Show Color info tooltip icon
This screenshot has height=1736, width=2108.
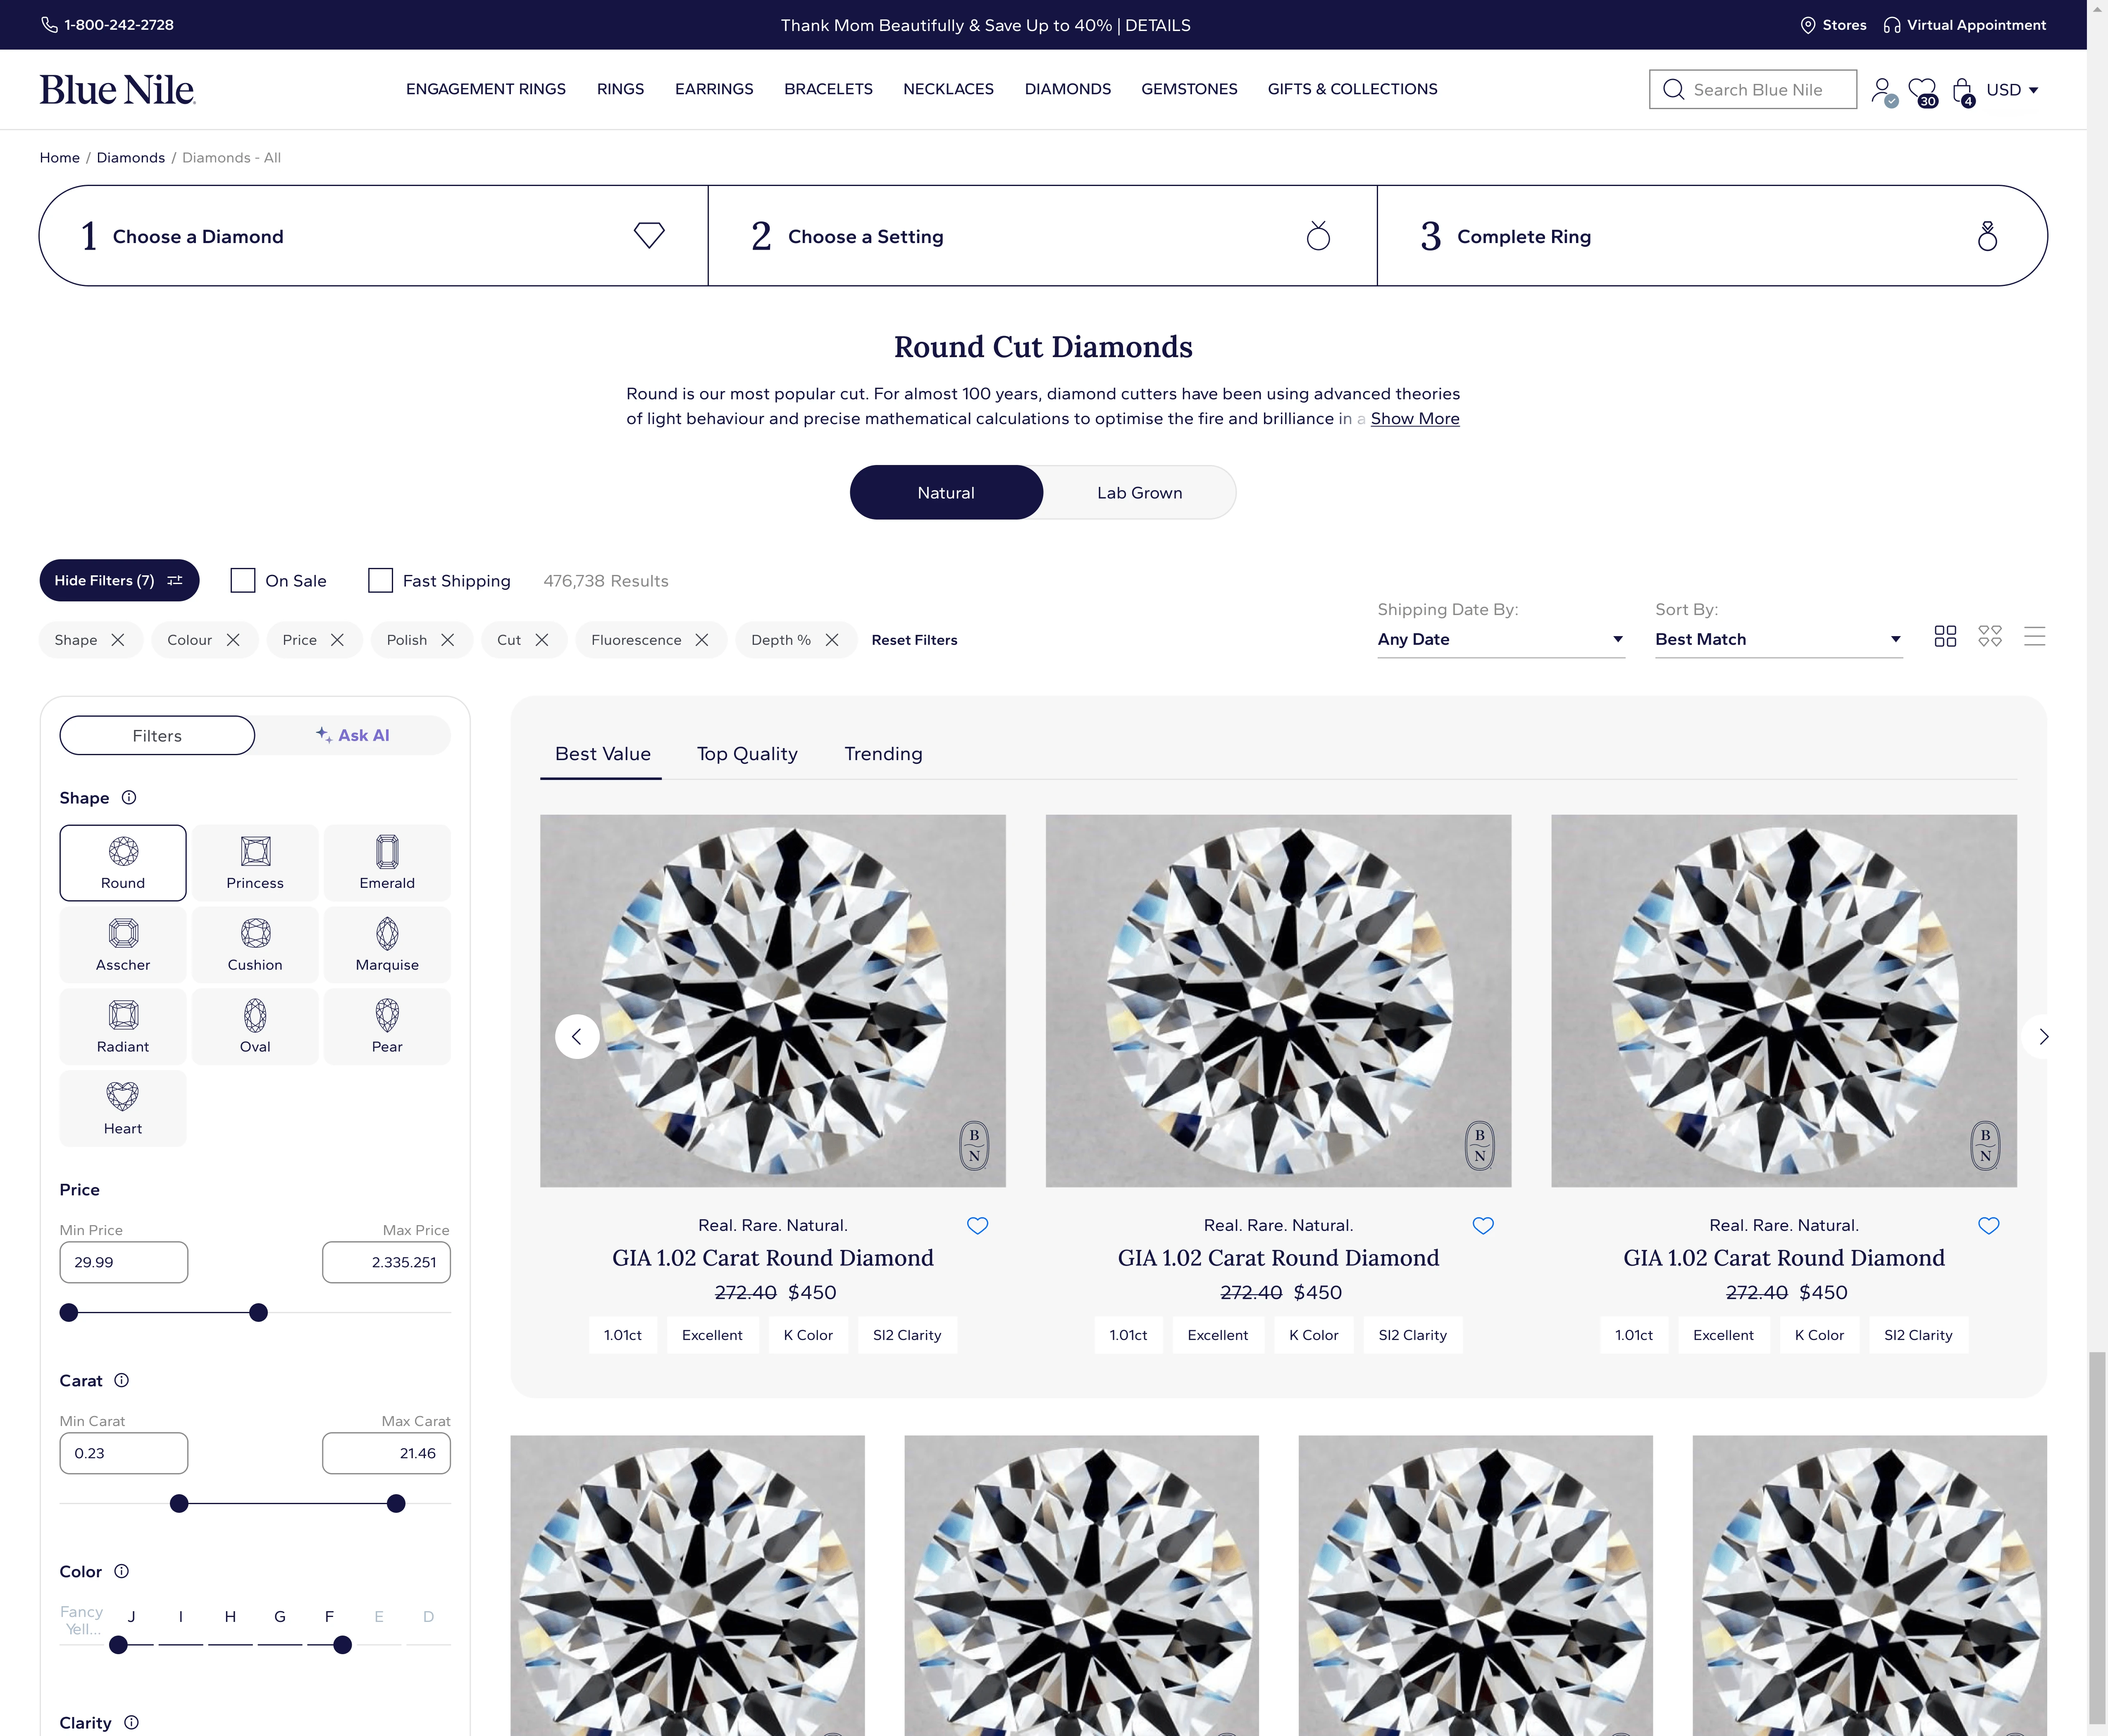(122, 1571)
